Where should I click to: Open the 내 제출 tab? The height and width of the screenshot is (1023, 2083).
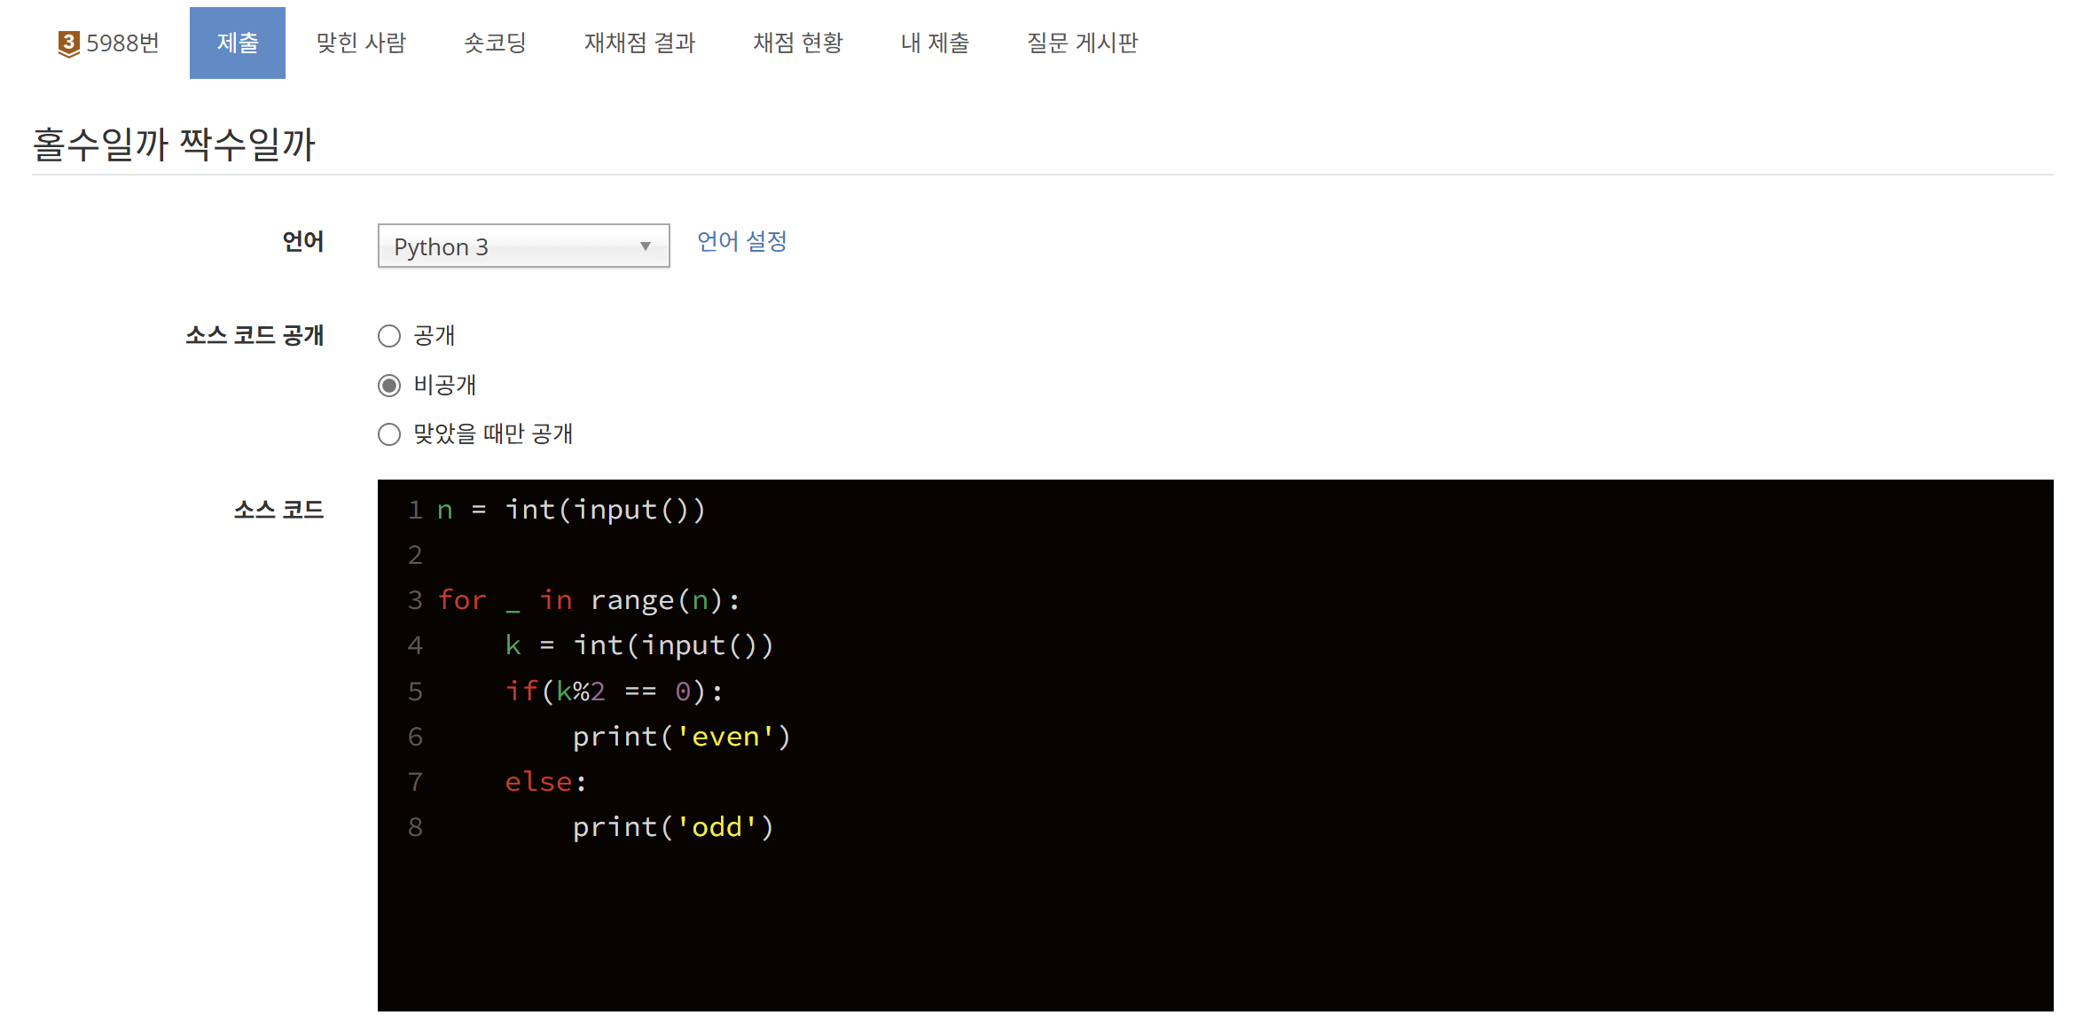coord(935,43)
